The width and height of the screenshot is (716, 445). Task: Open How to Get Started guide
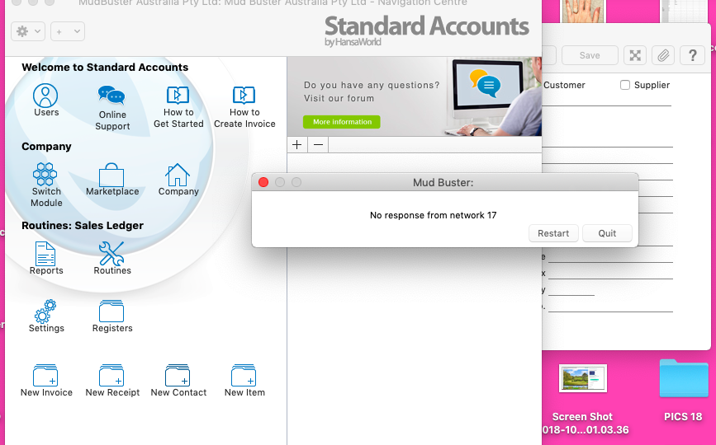(x=178, y=96)
